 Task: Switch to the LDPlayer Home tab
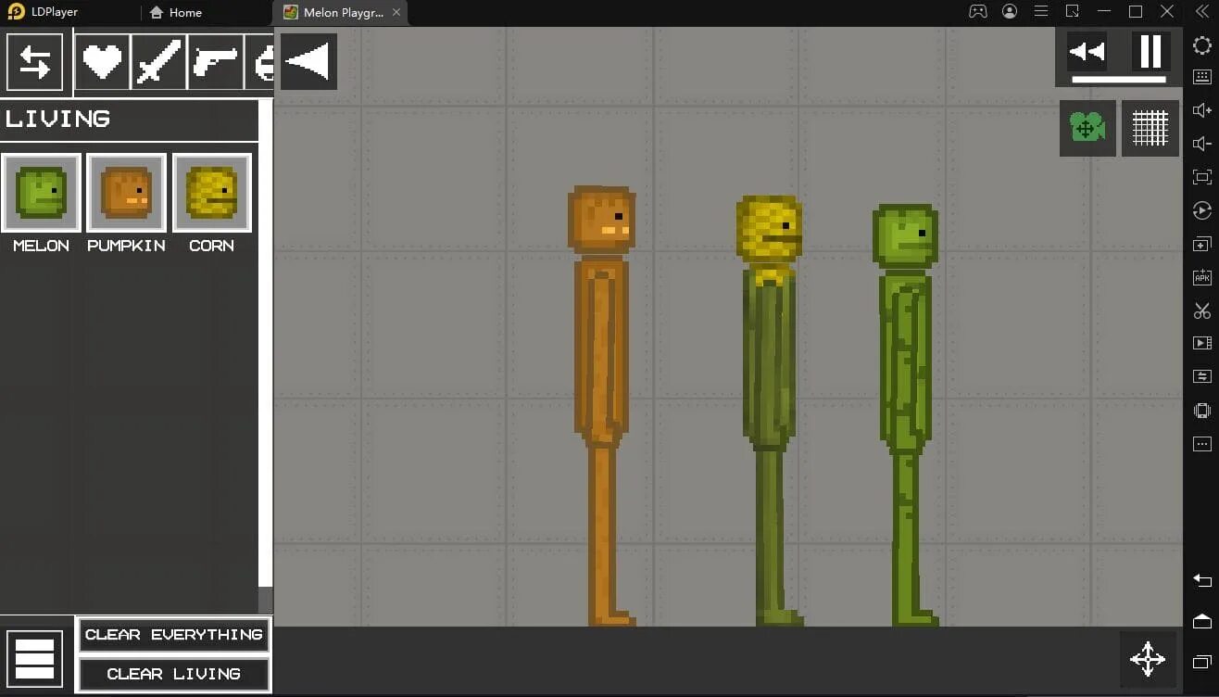[175, 12]
